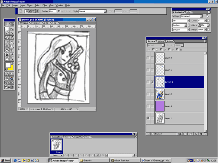
Task: Select the Pencil tool
Action: click(x=12, y=42)
